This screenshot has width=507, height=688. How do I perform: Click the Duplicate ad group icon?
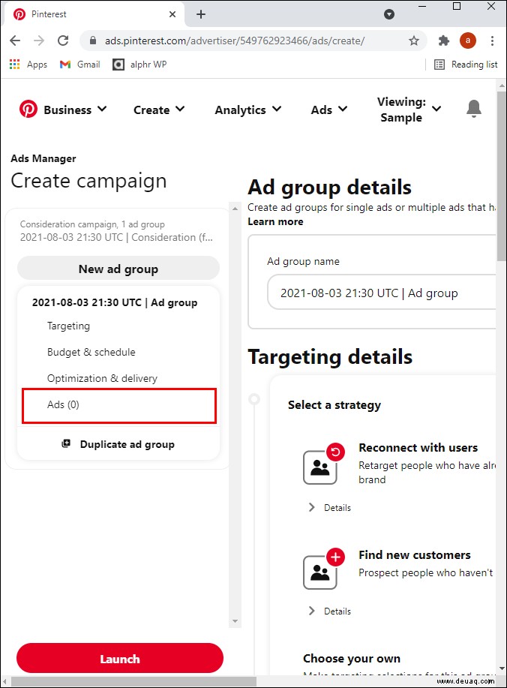point(66,443)
